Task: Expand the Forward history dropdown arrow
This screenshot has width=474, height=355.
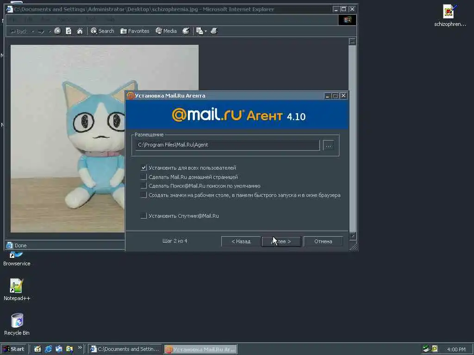Action: 49,31
